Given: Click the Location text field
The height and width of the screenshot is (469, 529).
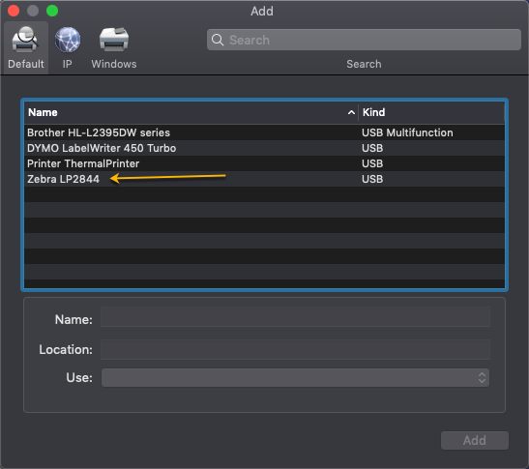Looking at the screenshot, I should (295, 349).
